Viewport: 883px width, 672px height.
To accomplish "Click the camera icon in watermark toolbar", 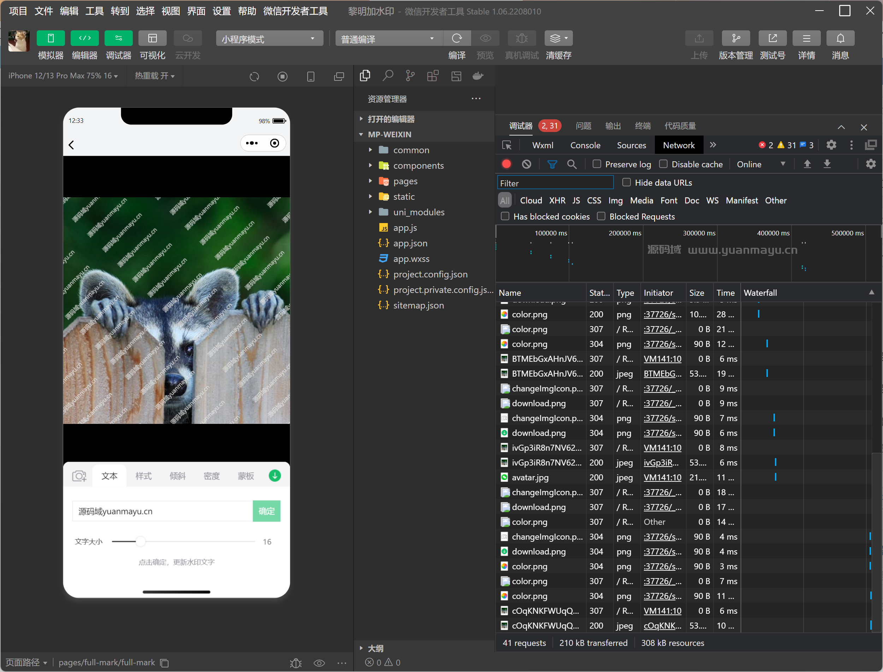I will coord(79,476).
